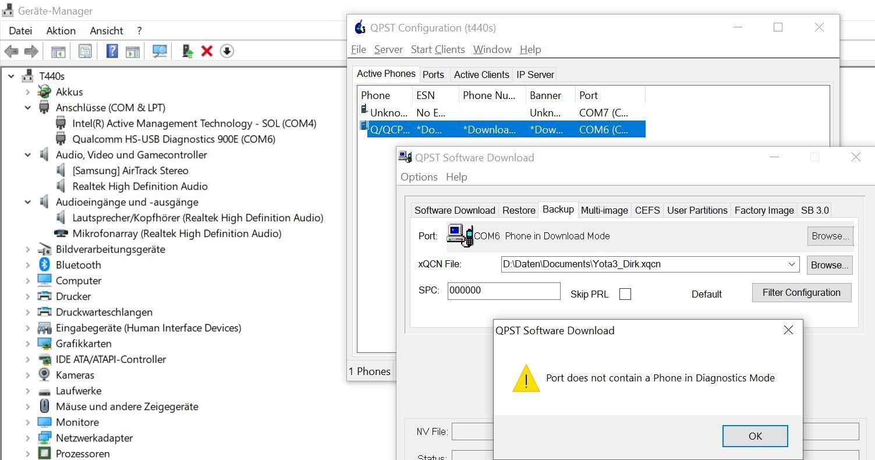Collapse Anschlüsse (COM & LPT) category
875x460 pixels.
pyautogui.click(x=27, y=108)
